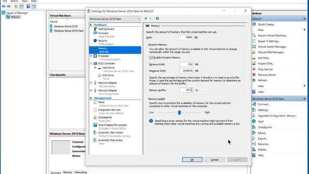309x174 pixels.
Task: Click Upgrade Configuration Version action
Action: (277, 116)
